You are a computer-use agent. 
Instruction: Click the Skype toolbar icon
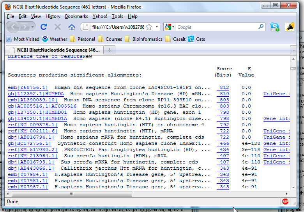274,27
